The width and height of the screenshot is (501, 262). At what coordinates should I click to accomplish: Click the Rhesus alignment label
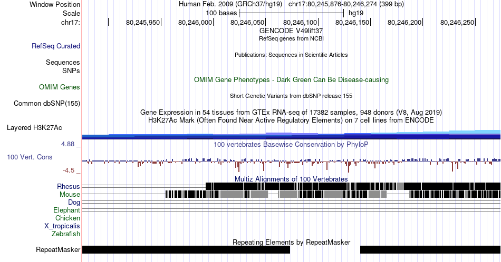click(69, 186)
